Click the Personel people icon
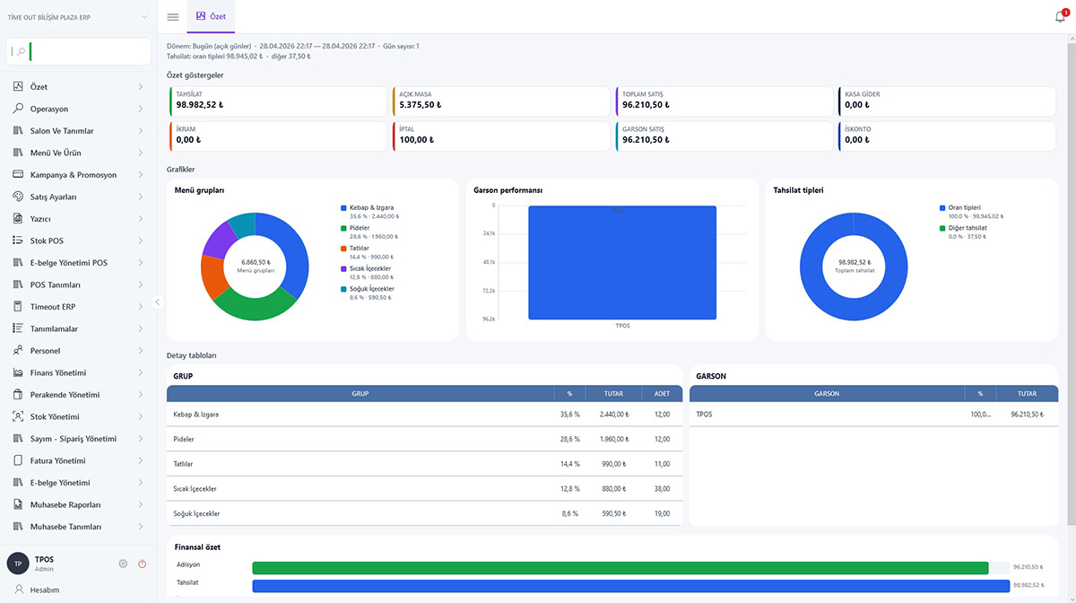The image size is (1076, 603). pos(18,351)
